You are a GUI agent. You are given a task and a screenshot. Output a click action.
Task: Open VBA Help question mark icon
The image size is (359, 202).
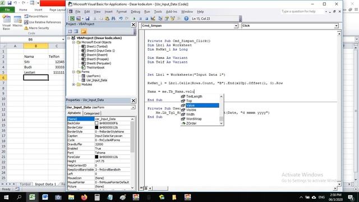(186, 19)
